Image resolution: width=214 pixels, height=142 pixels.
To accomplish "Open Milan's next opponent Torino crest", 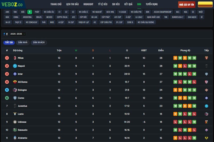I will click(x=206, y=58).
